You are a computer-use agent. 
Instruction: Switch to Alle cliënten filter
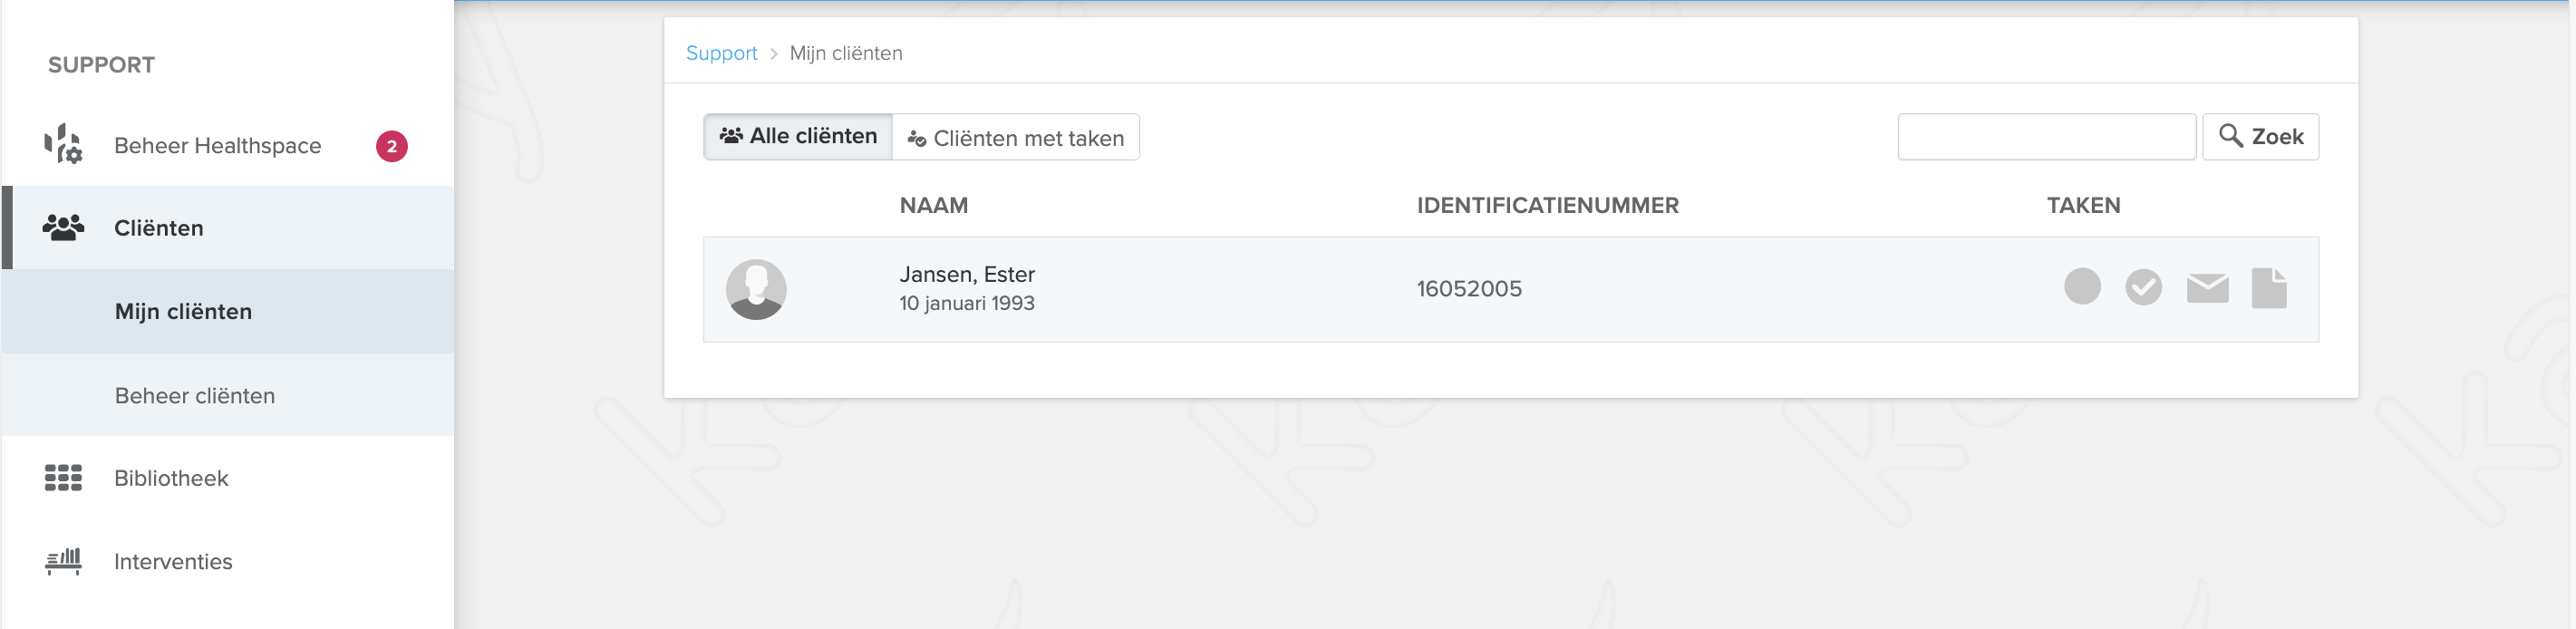pyautogui.click(x=798, y=136)
